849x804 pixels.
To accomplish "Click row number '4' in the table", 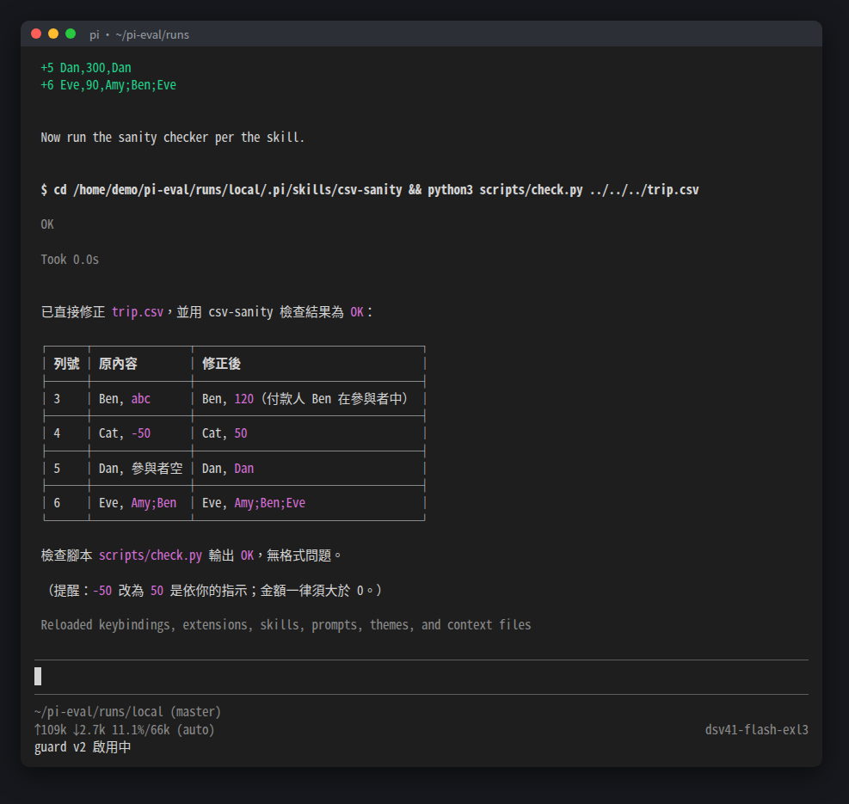I will (x=57, y=433).
